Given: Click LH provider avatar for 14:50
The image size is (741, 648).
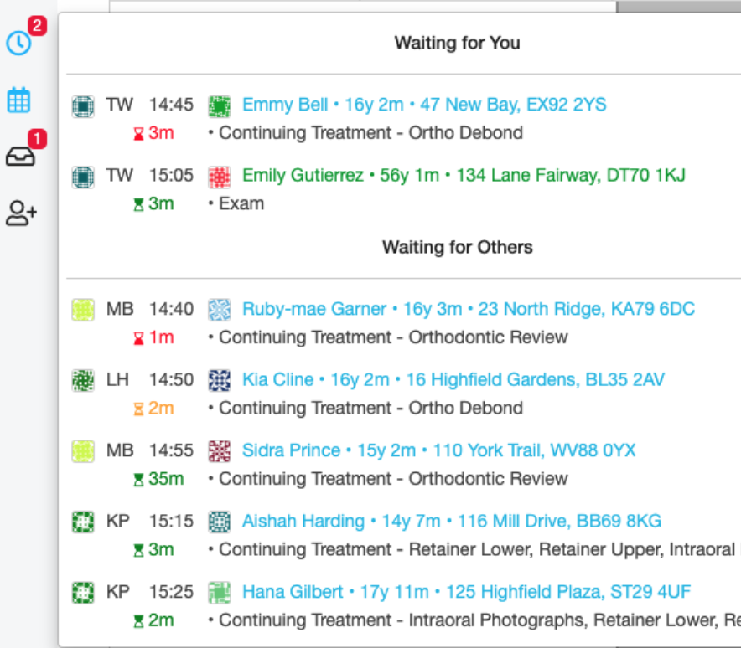Looking at the screenshot, I should click(x=83, y=380).
